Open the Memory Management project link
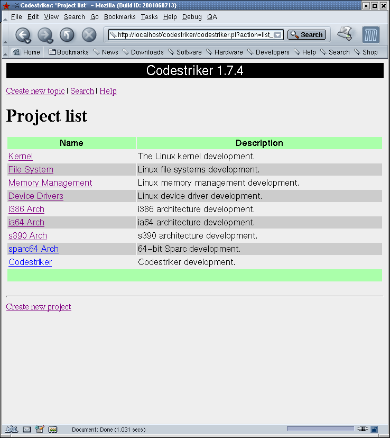Screen dimensions: 390x438 [50, 183]
